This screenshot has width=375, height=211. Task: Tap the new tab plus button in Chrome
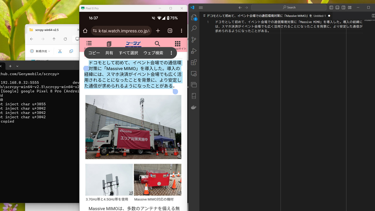(x=158, y=30)
